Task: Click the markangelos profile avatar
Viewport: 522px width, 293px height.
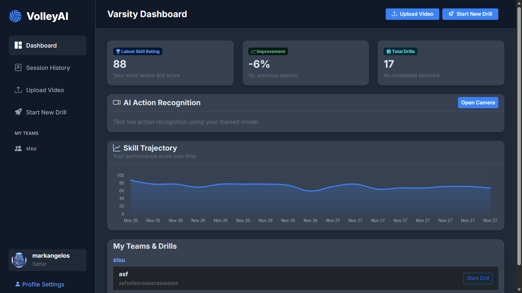Action: click(19, 260)
